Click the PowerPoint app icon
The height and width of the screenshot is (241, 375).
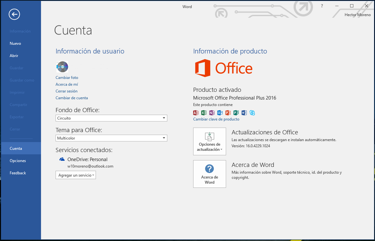coord(228,113)
